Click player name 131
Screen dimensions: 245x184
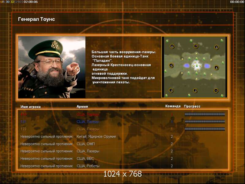point(23,121)
